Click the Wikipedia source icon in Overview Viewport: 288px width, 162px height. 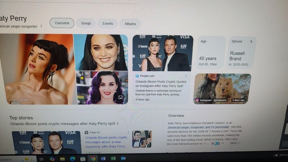pyautogui.click(x=213, y=143)
